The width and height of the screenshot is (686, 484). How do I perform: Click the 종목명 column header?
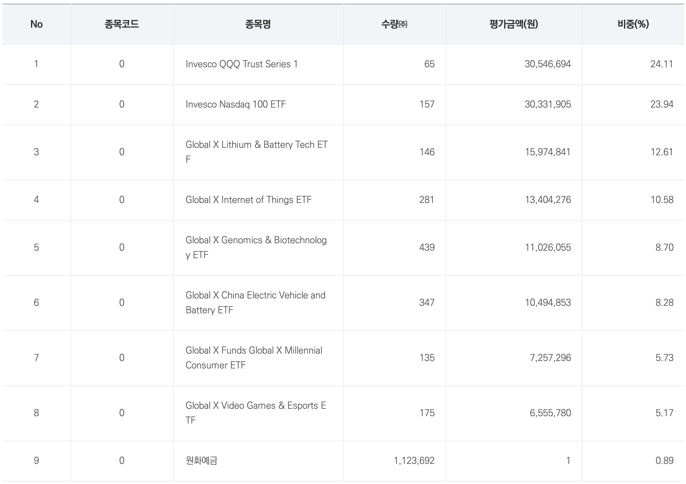click(x=258, y=24)
